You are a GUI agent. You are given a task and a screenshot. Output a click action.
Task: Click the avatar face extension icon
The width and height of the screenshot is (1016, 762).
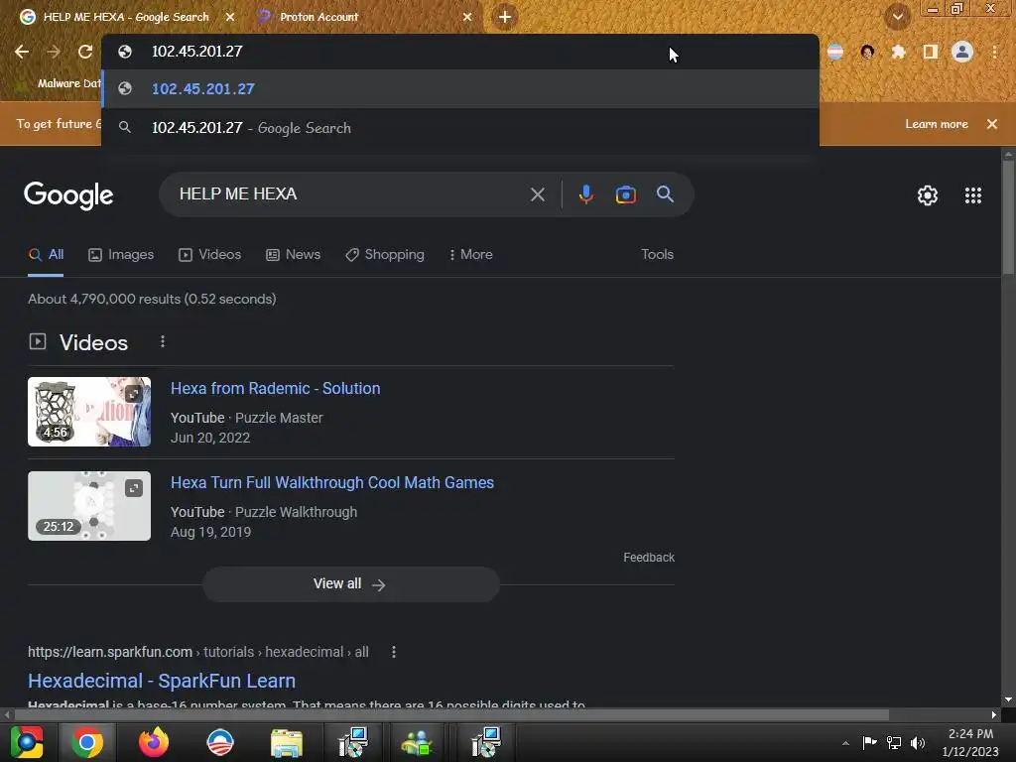tap(867, 52)
